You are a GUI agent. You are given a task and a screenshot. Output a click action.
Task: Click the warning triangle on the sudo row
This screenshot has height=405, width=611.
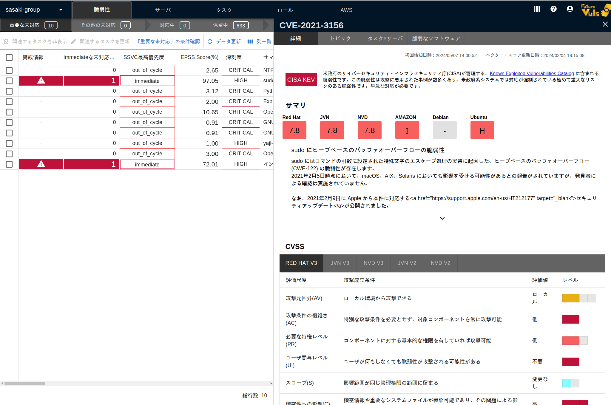[41, 81]
